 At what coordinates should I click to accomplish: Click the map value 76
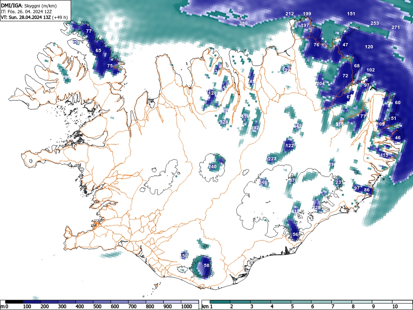[316, 45]
